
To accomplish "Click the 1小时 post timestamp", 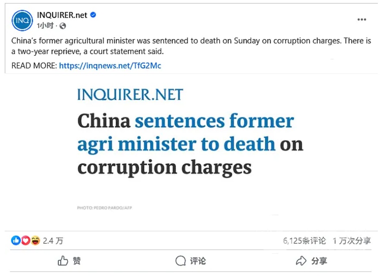I will [x=45, y=26].
